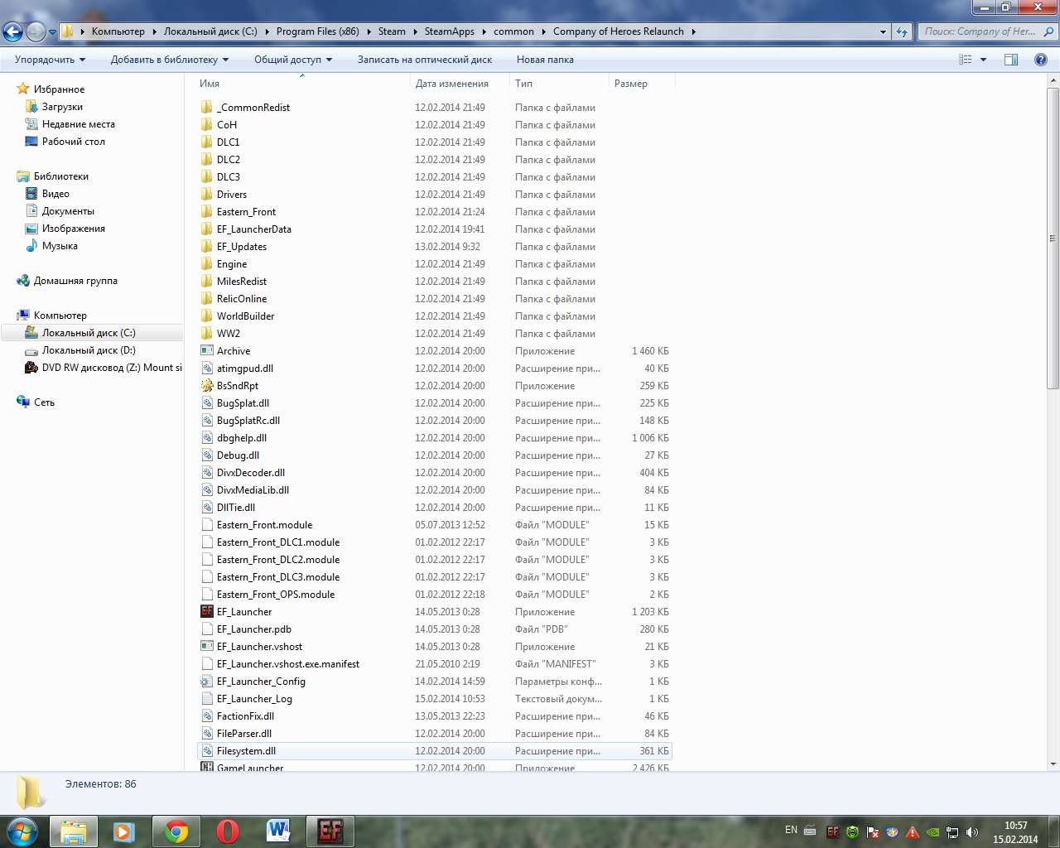
Task: Click the _CommonRedist folder icon
Action: pos(207,108)
